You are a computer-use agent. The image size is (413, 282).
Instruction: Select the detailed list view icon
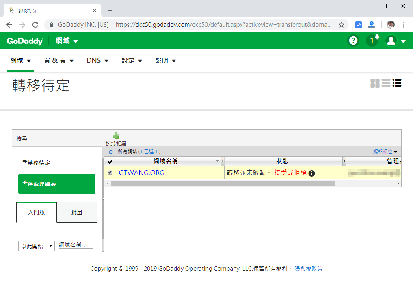coord(397,83)
